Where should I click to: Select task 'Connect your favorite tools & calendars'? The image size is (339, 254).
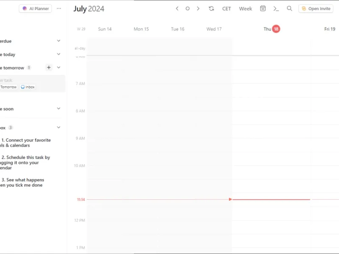pos(25,143)
